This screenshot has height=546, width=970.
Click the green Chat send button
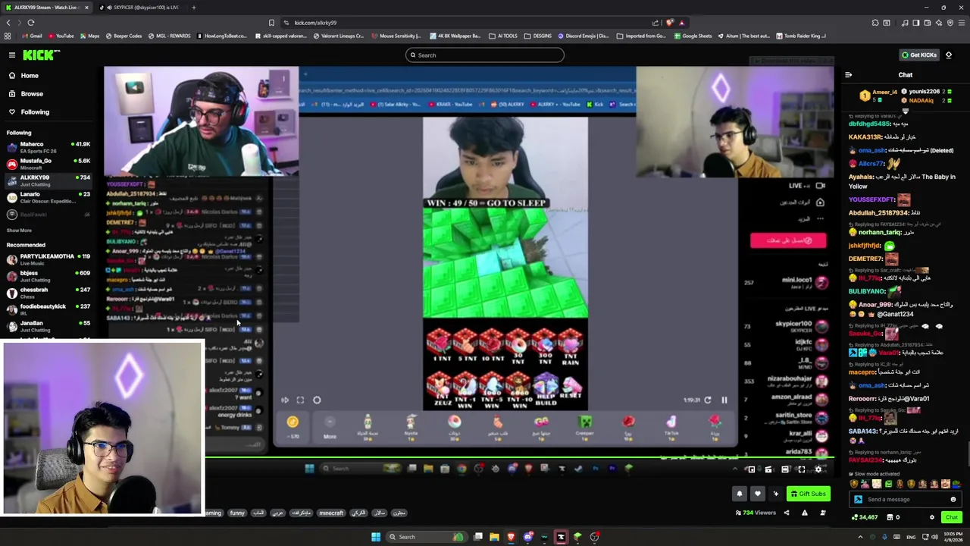[x=952, y=517]
